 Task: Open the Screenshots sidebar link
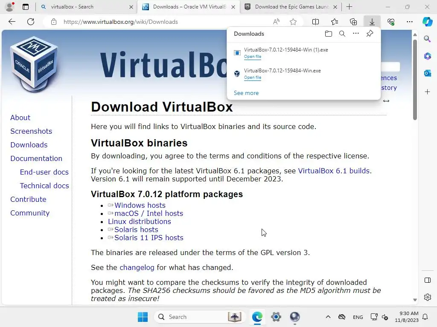pyautogui.click(x=31, y=131)
